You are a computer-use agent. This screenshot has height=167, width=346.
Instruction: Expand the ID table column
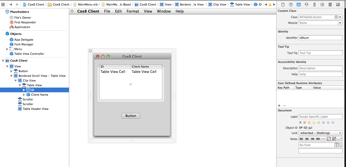(x=24, y=90)
